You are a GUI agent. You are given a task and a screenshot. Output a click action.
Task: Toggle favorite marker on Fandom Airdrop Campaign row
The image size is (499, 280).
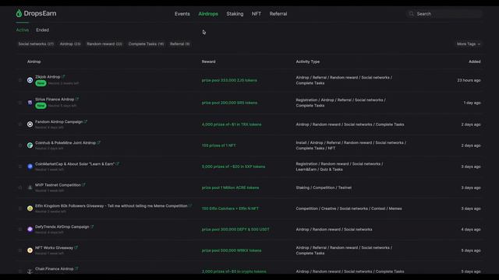click(20, 124)
